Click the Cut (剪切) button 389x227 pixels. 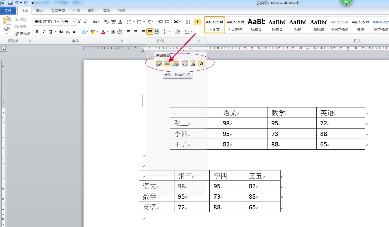[x=20, y=19]
